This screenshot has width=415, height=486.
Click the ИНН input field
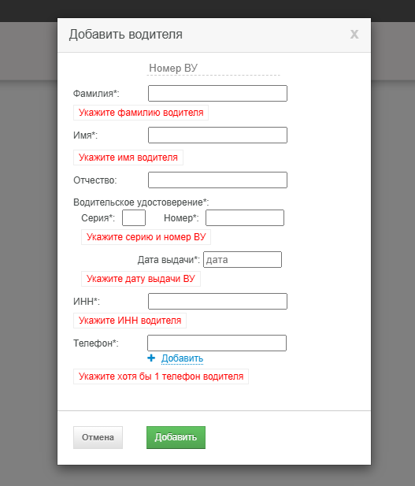point(217,301)
